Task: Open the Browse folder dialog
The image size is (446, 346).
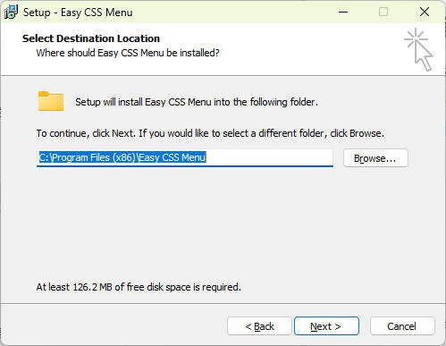Action: point(375,158)
